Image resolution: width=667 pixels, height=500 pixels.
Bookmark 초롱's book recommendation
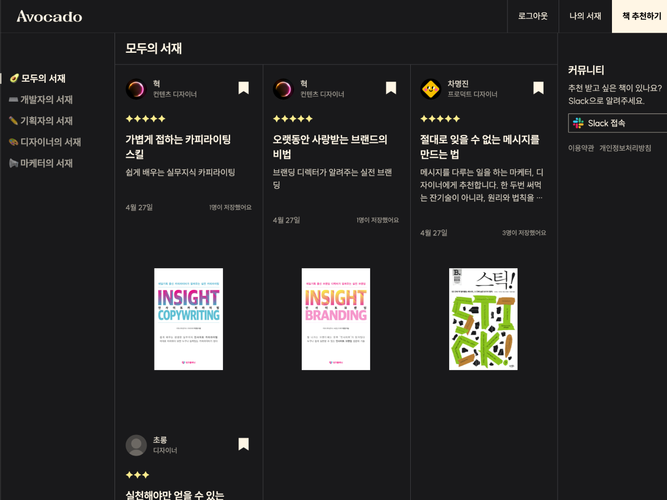[243, 444]
